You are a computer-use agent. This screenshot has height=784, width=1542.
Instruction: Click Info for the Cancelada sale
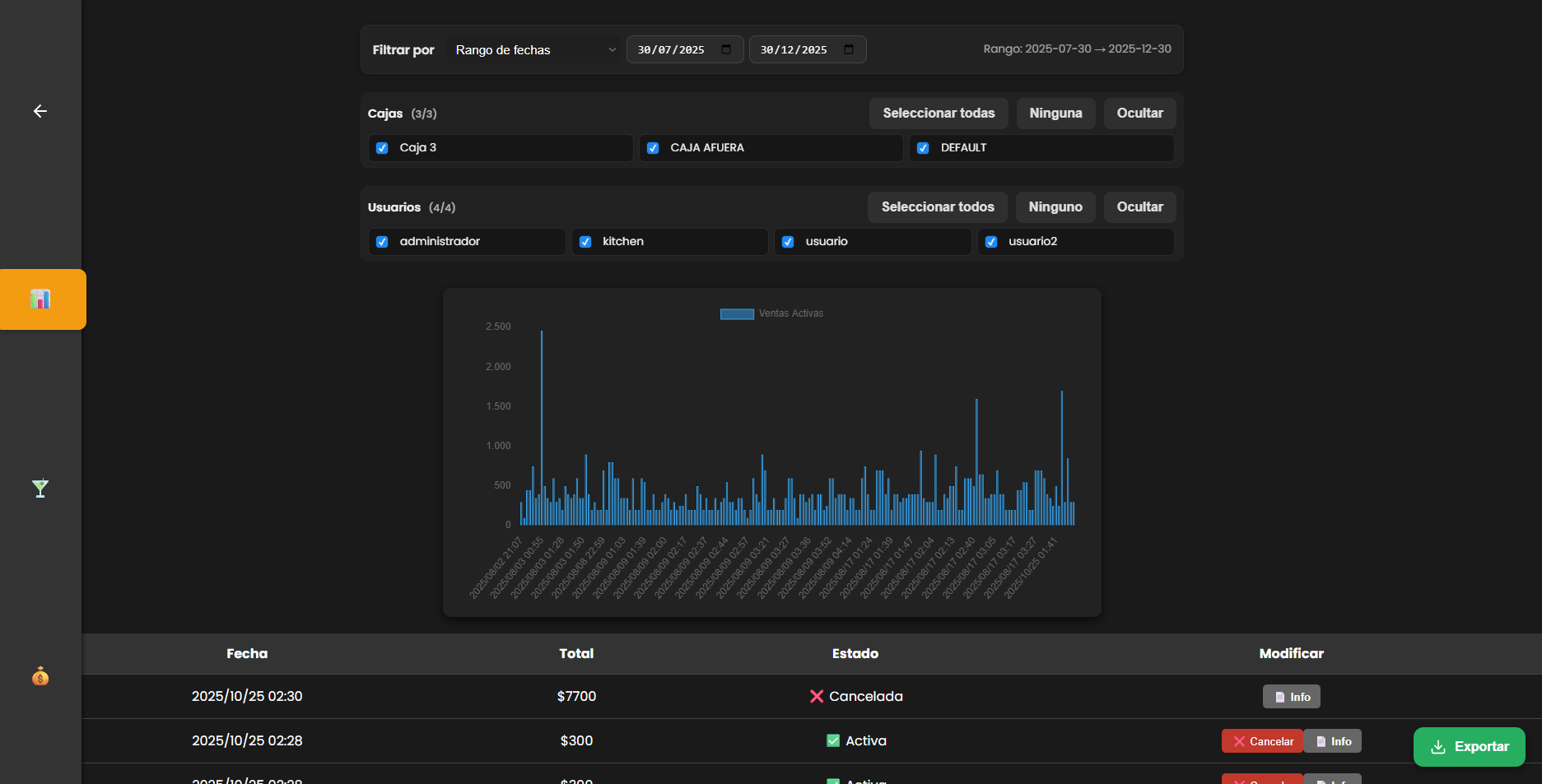pos(1291,697)
